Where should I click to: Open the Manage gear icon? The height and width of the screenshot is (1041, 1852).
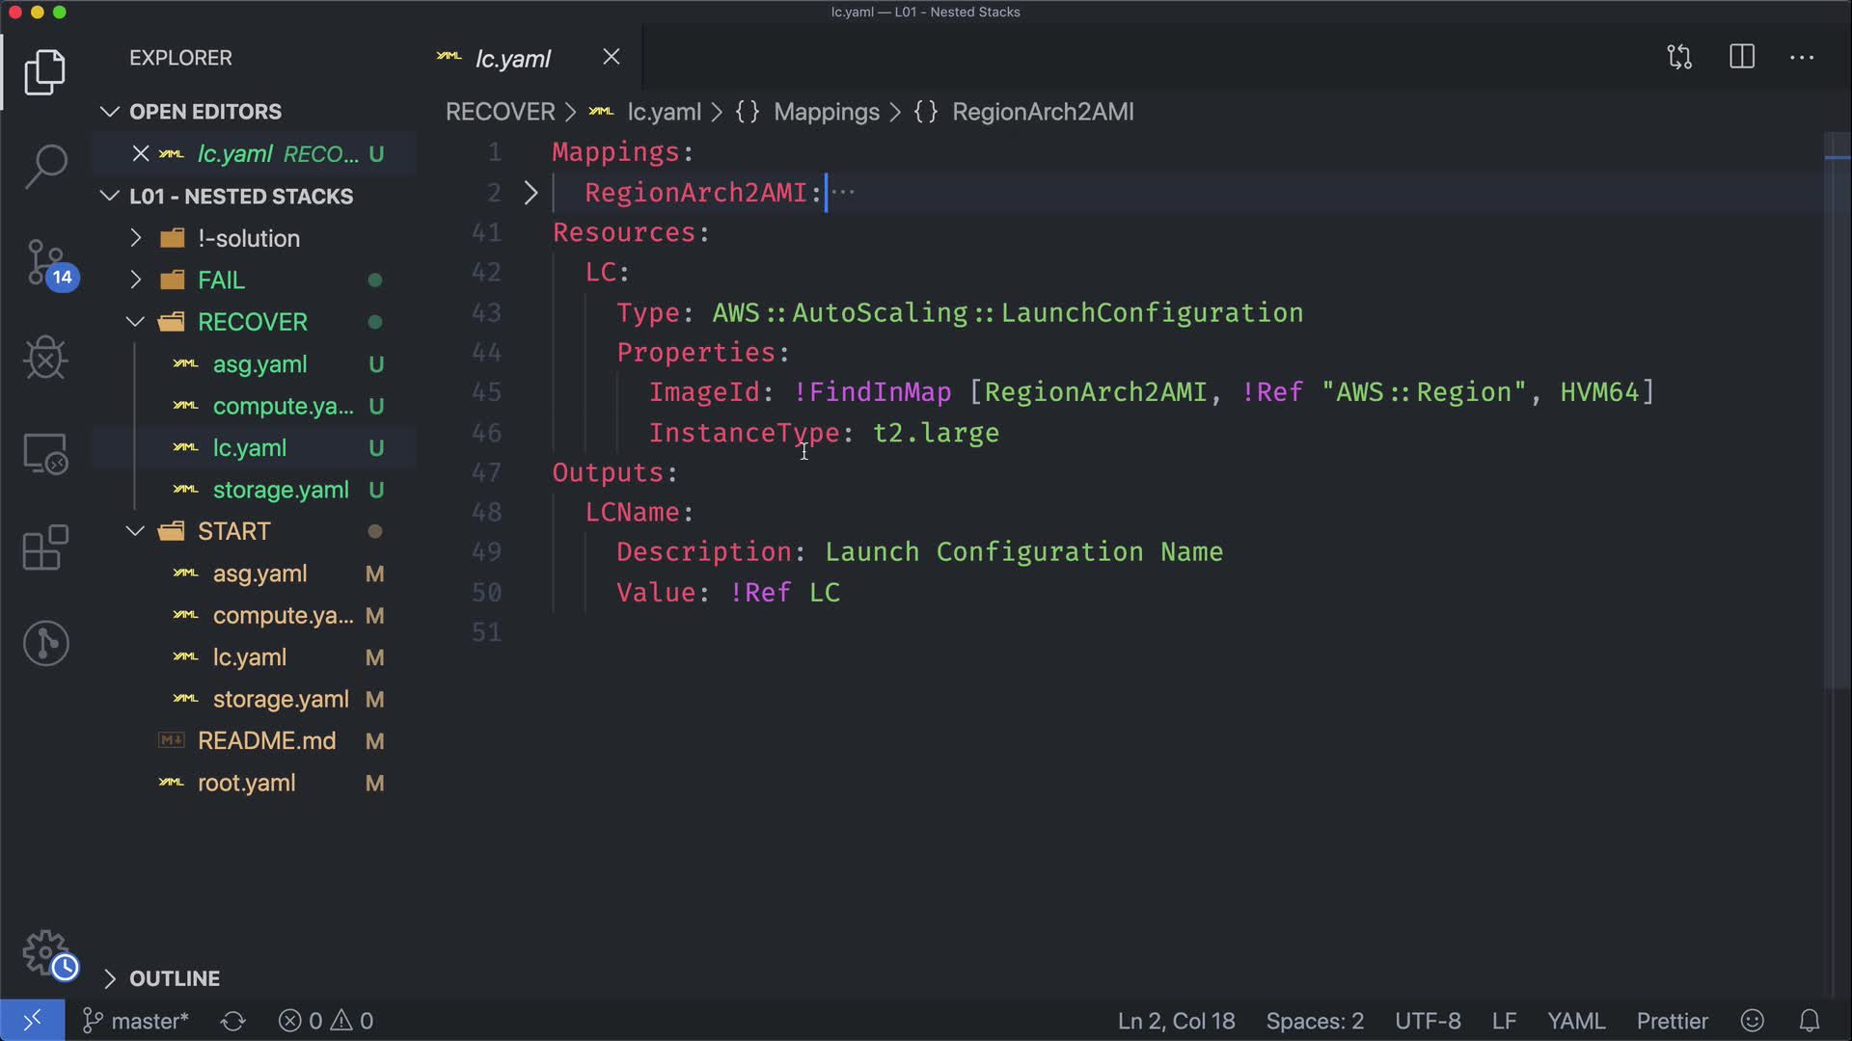tap(45, 952)
